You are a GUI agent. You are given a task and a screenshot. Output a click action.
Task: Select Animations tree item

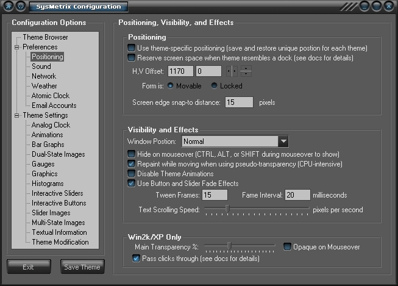(x=47, y=135)
